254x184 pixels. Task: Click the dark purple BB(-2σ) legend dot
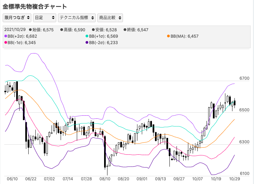[87, 43]
